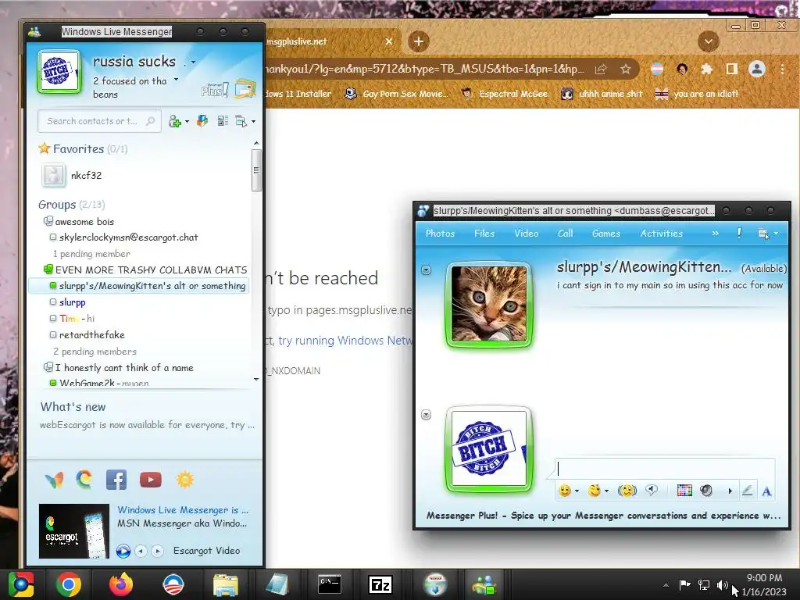Launch 7-Zip from the taskbar
Image resolution: width=800 pixels, height=600 pixels.
380,584
